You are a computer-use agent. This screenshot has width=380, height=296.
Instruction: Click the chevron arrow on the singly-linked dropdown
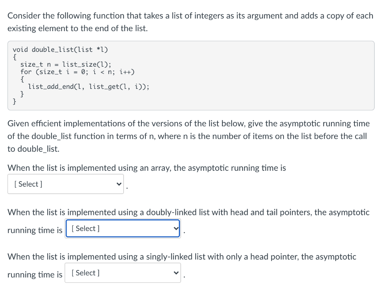pyautogui.click(x=176, y=273)
